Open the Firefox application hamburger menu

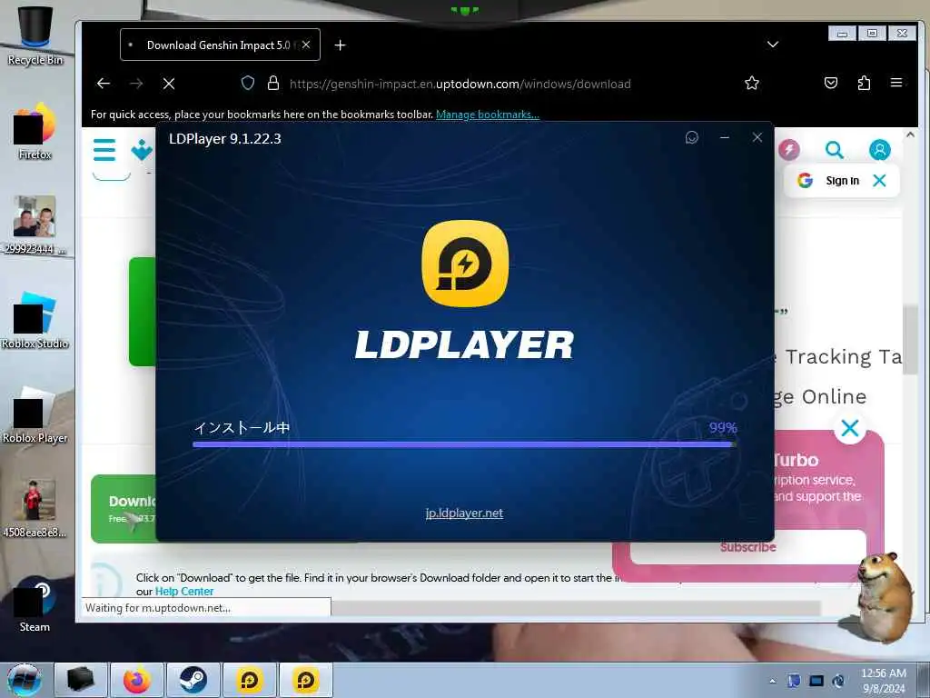[x=896, y=83]
